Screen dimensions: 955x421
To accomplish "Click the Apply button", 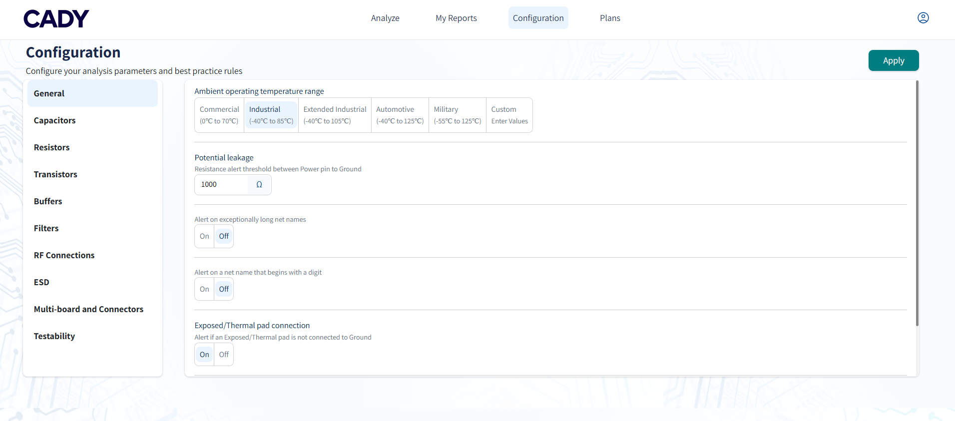I will [893, 60].
